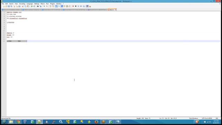
Task: Open the ? help menu
Action: tap(63, 4)
